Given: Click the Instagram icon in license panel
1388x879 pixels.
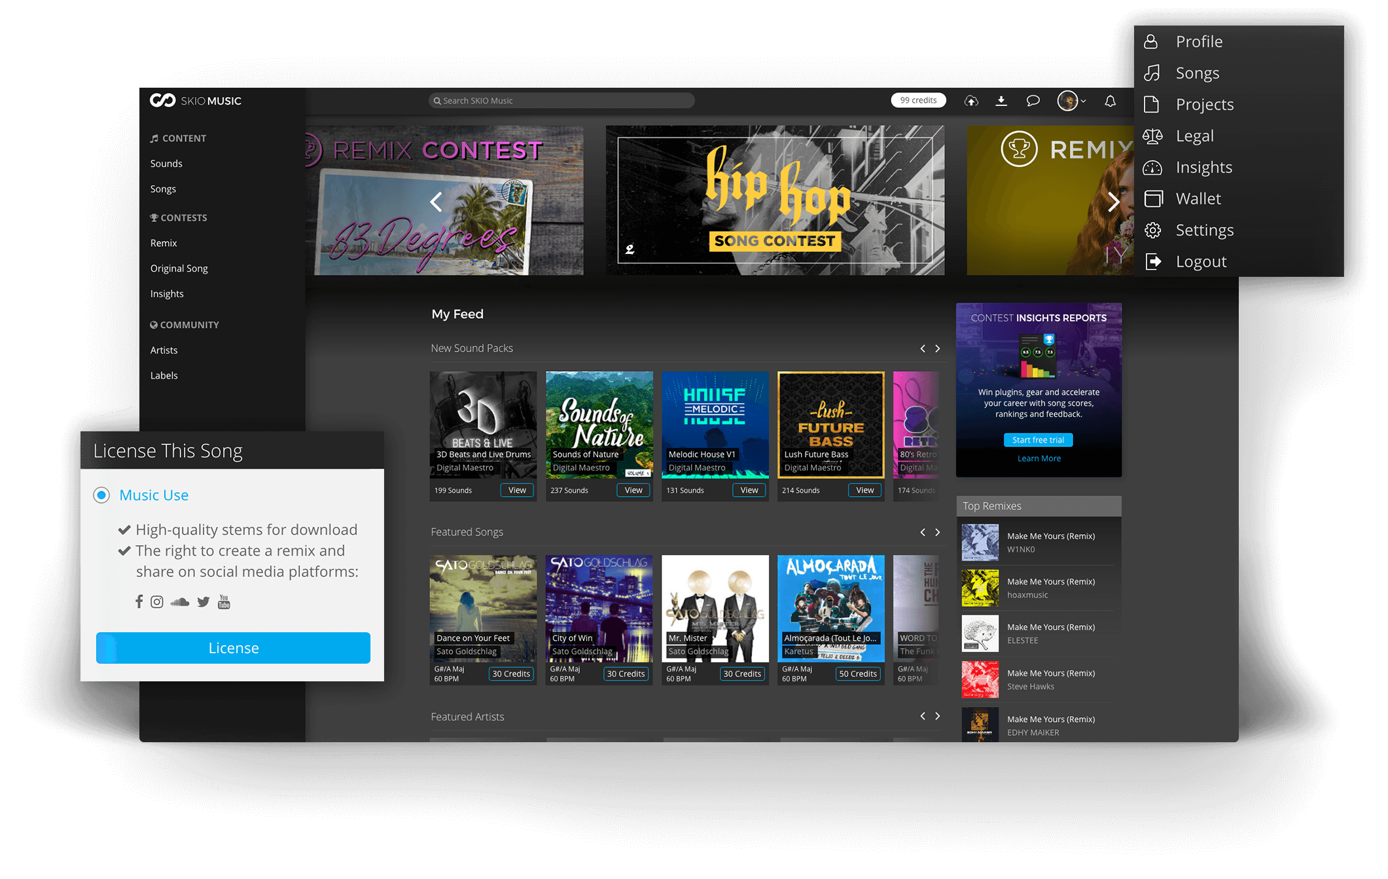Looking at the screenshot, I should coord(157,602).
